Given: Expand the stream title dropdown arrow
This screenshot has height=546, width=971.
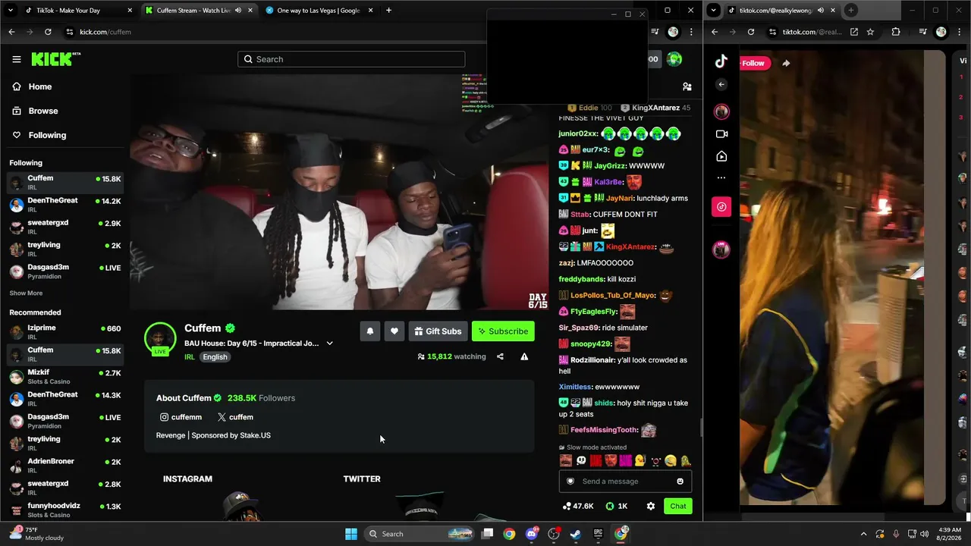Looking at the screenshot, I should 329,344.
